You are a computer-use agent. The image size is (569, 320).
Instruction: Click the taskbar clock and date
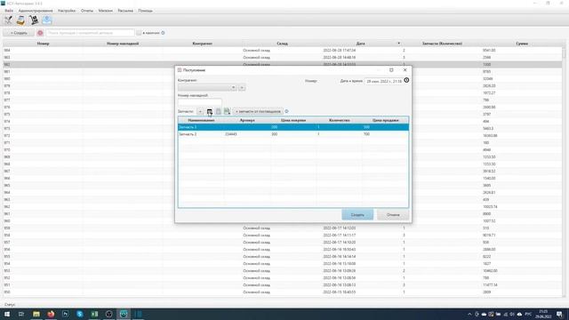click(543, 314)
